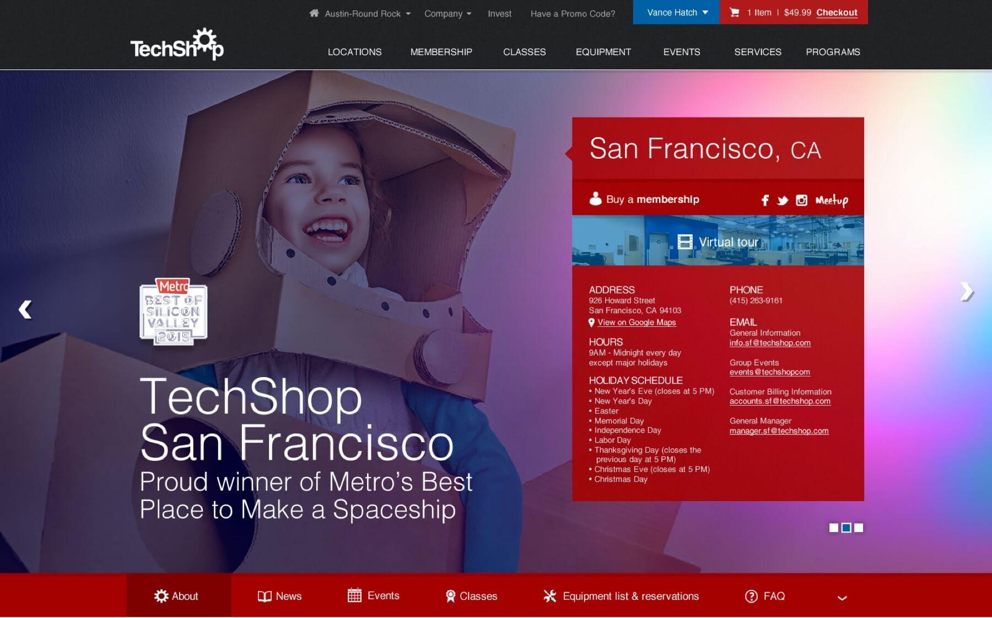Click the About gear icon

point(161,596)
